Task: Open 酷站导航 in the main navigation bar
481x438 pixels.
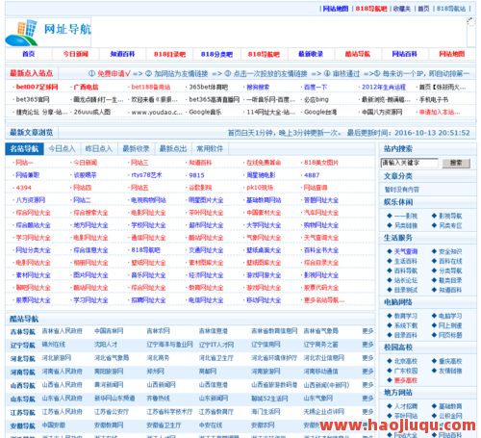Action: coord(358,54)
